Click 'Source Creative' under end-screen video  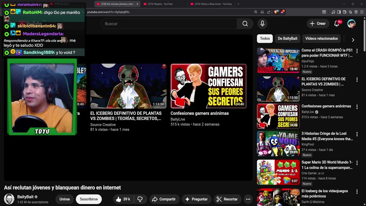click(x=103, y=125)
